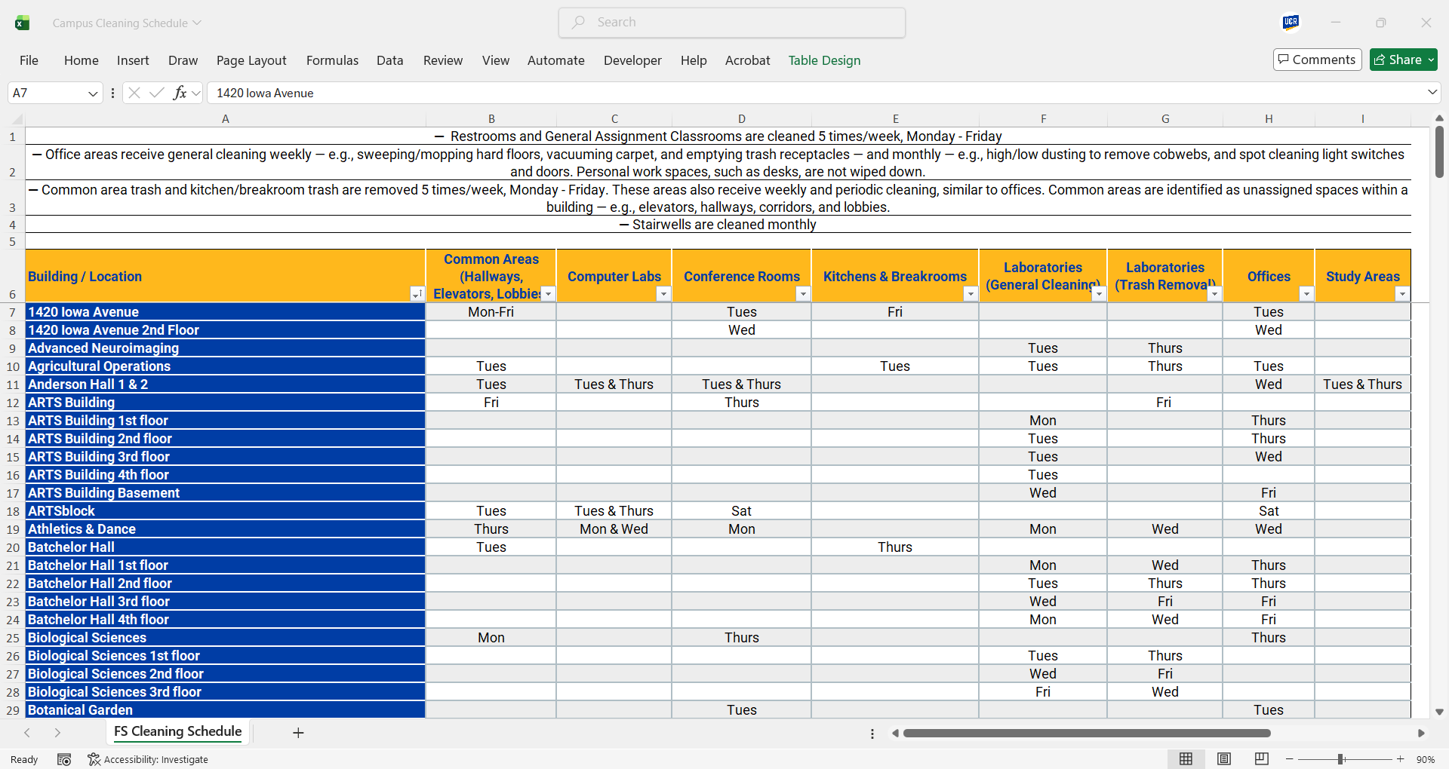
Task: Click the Excel app icon
Action: pyautogui.click(x=23, y=23)
